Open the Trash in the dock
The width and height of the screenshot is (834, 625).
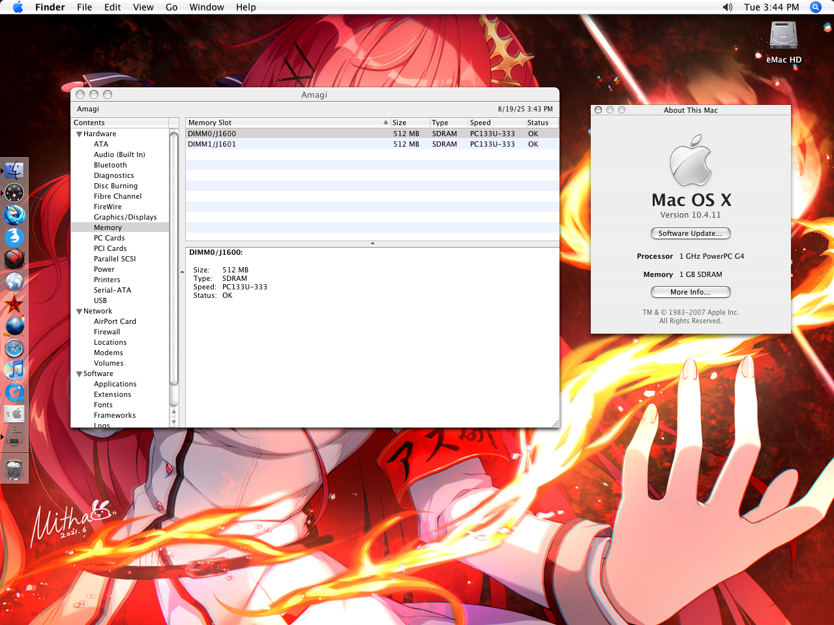click(x=14, y=469)
